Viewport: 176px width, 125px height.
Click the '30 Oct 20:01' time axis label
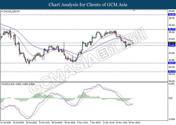click(70, 123)
